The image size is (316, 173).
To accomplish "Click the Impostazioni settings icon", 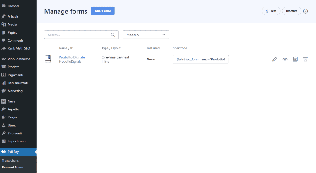I will click(3, 141).
